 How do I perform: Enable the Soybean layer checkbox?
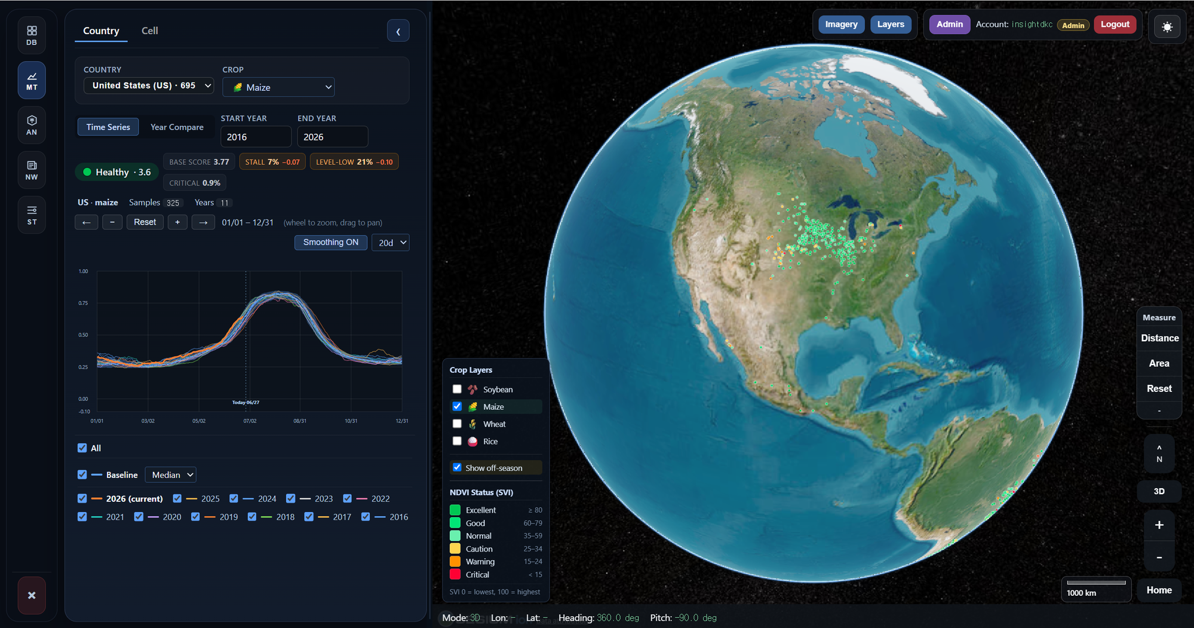457,389
